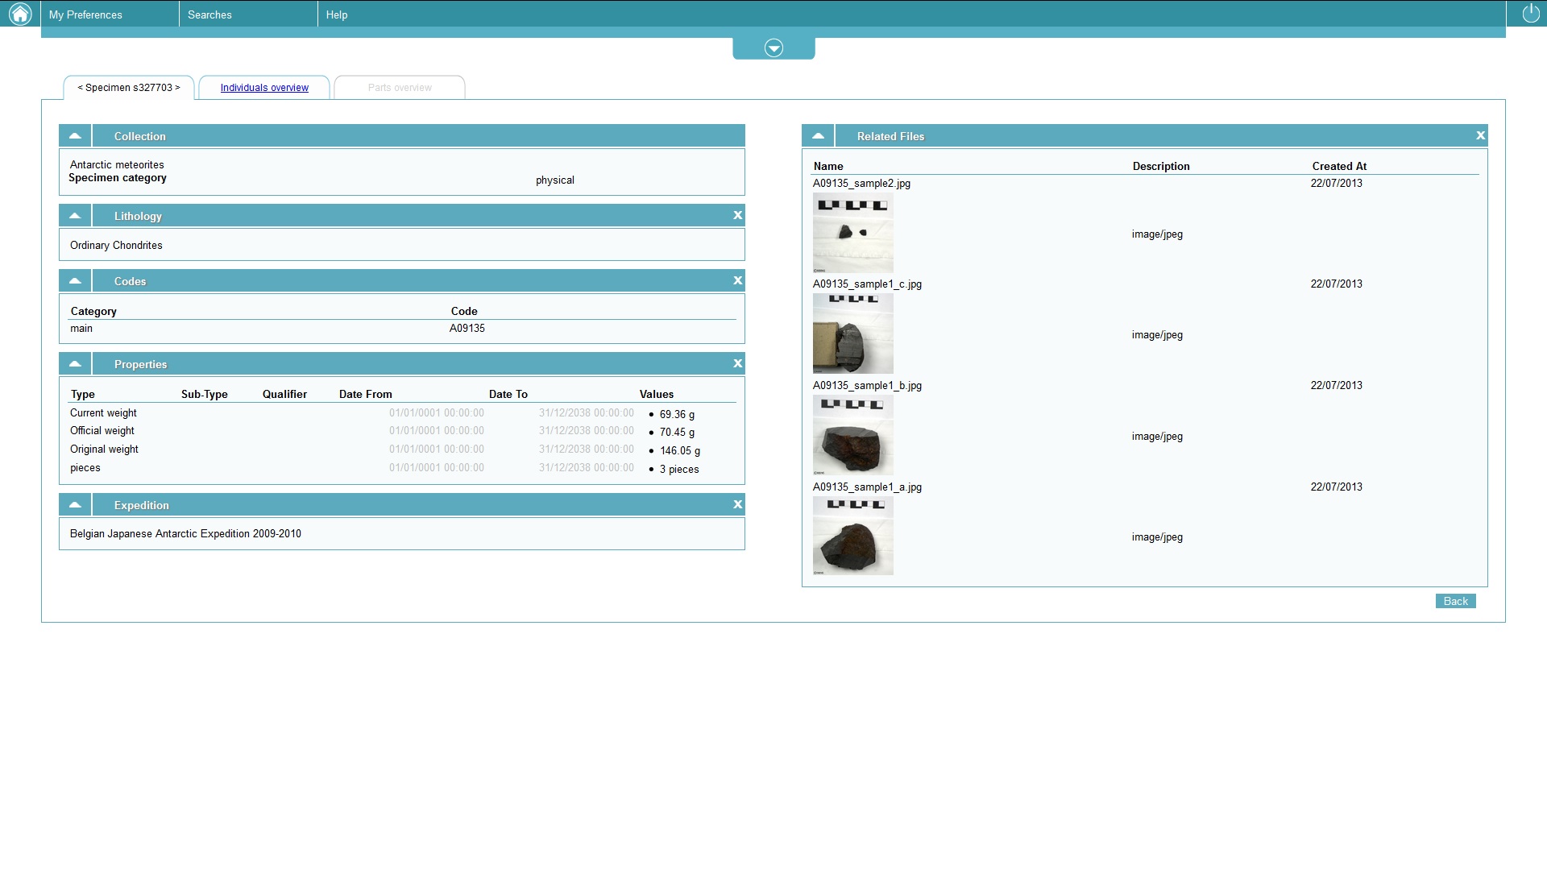This screenshot has height=870, width=1547.
Task: Close the Properties widget with X
Action: [737, 364]
